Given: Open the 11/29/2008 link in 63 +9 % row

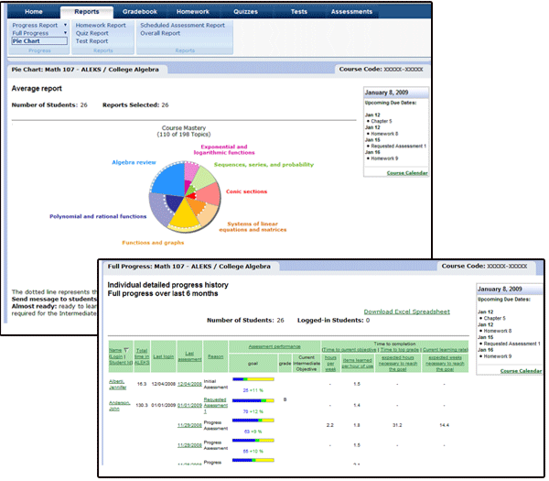Looking at the screenshot, I should (189, 425).
